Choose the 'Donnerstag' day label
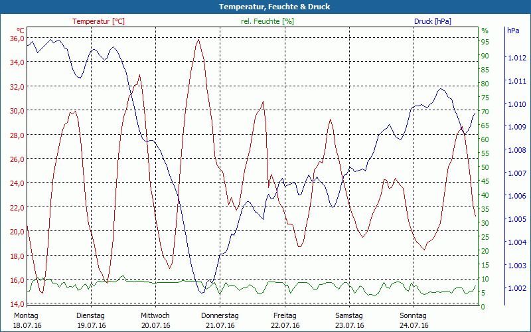This screenshot has width=531, height=332. pos(220,315)
